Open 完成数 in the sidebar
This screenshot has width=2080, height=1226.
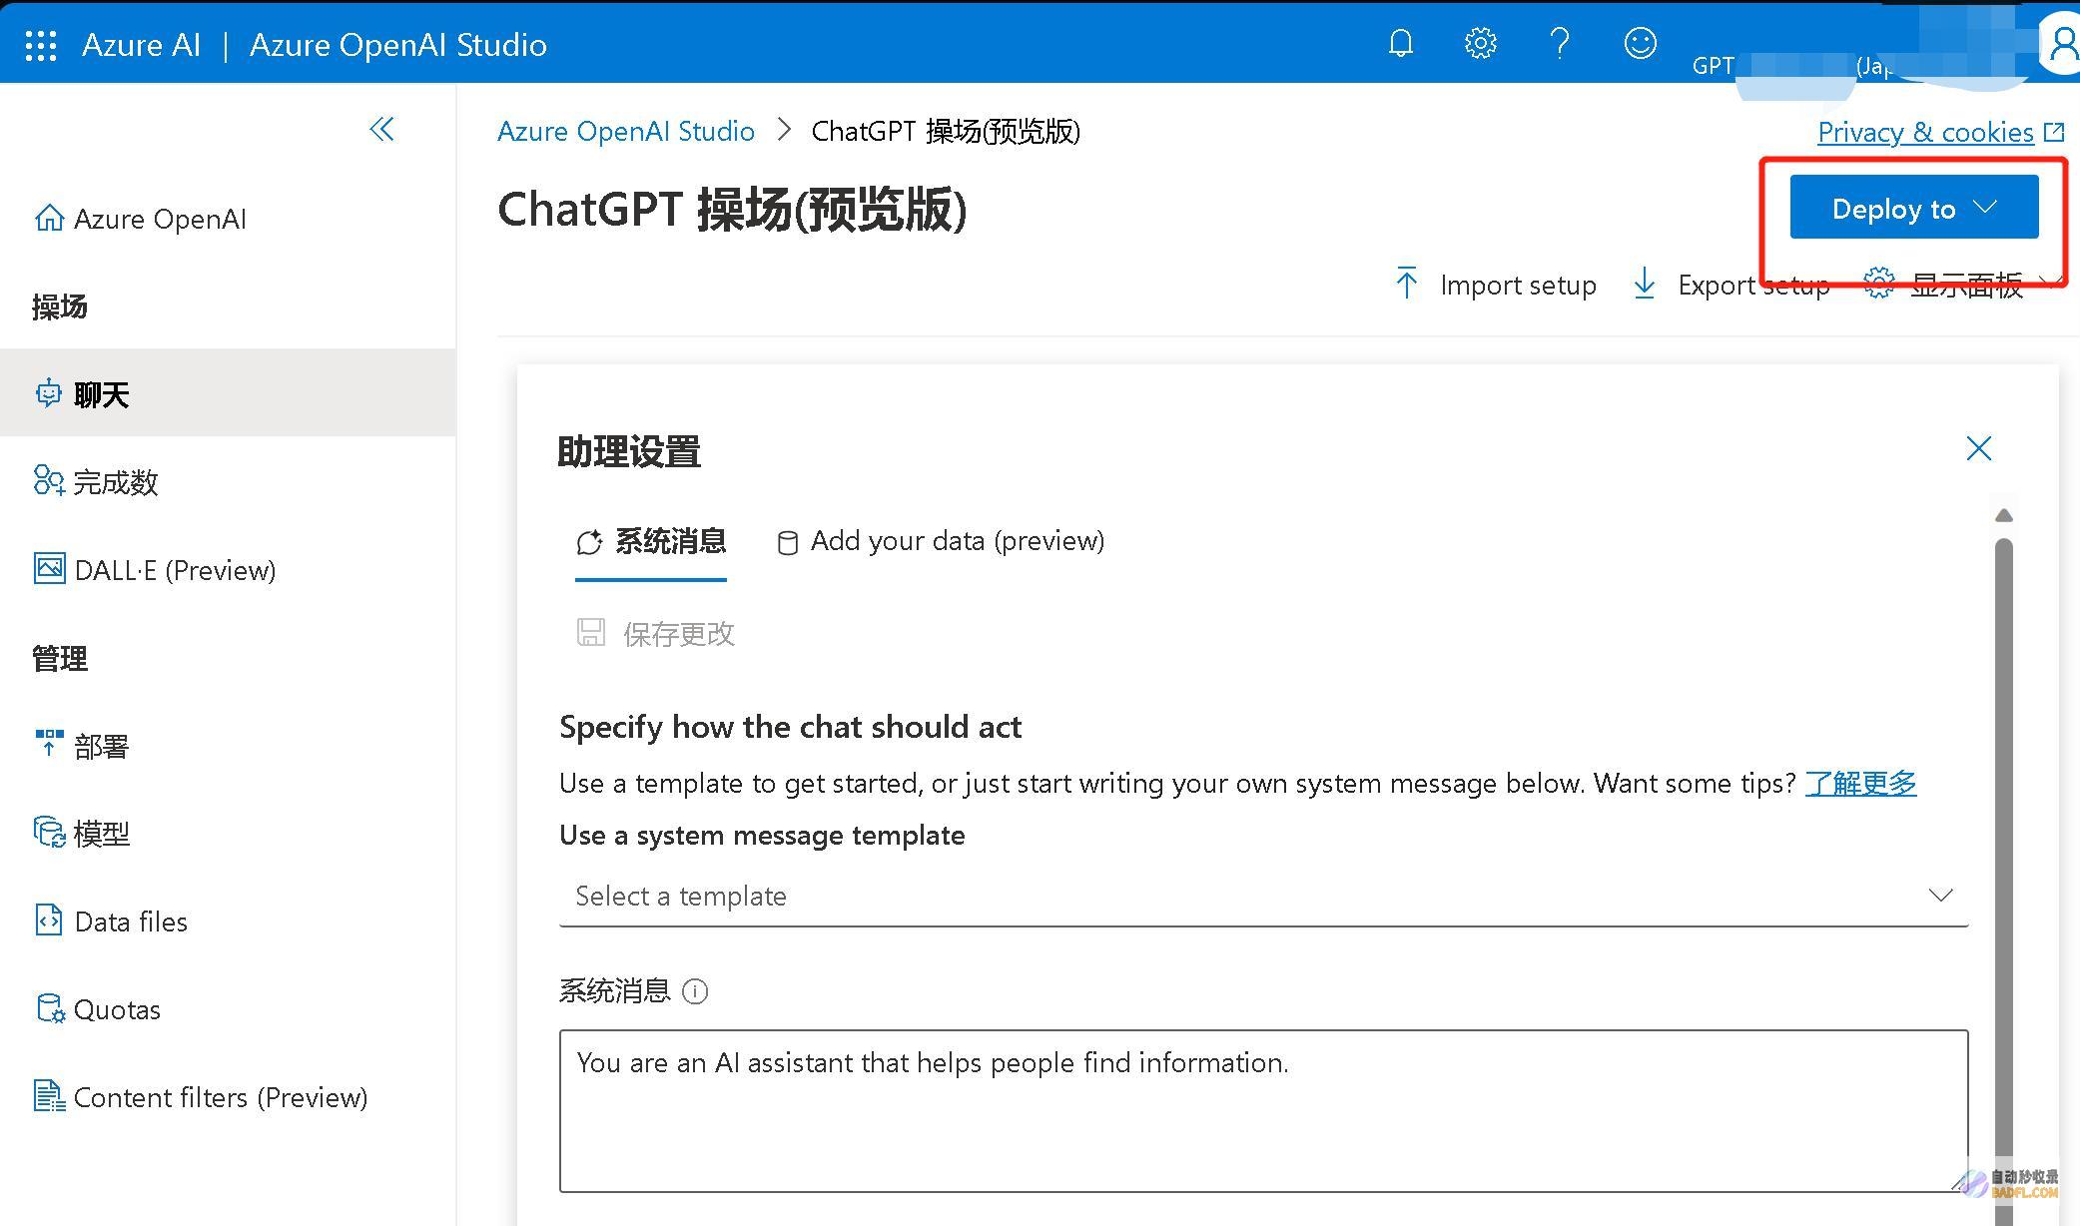(228, 481)
